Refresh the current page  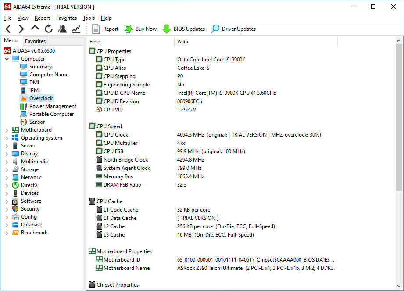click(48, 29)
